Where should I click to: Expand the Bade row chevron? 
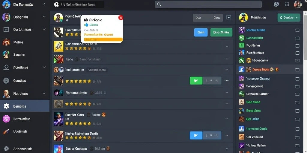click(x=227, y=59)
